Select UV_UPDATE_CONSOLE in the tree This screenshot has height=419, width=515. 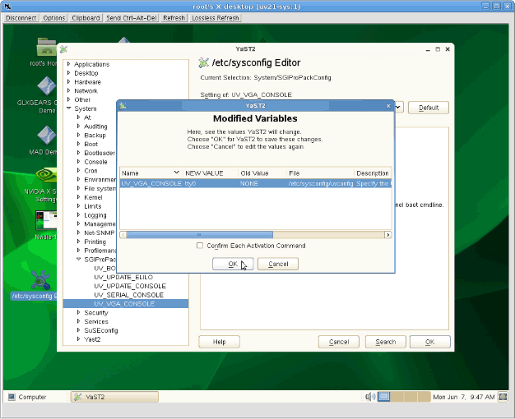(130, 286)
